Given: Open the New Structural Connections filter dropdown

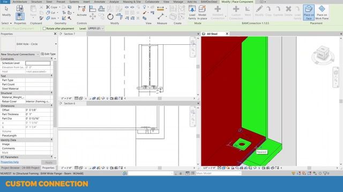Looking at the screenshot, I should tap(20, 54).
